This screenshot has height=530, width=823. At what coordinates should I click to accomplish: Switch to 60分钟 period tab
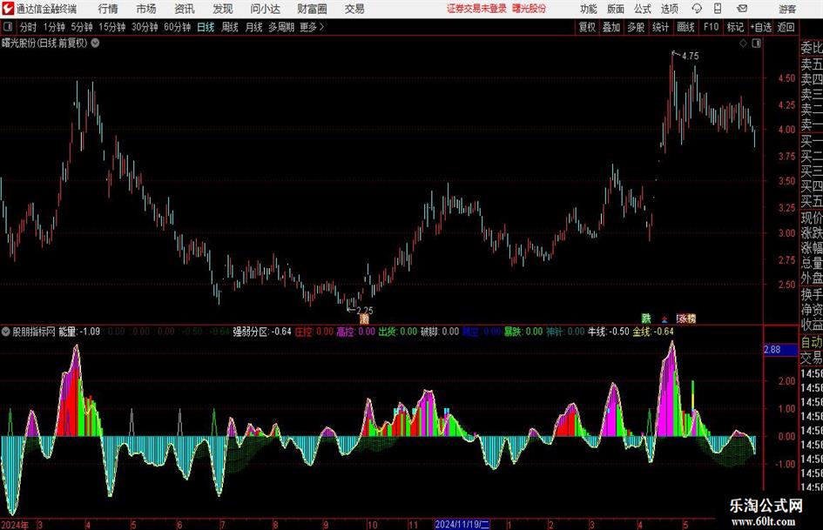pos(177,27)
